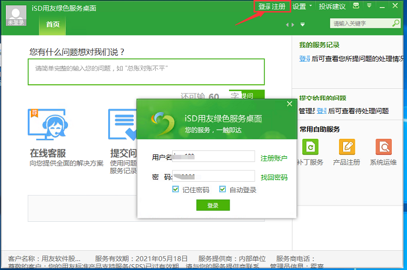This screenshot has width=407, height=270.
Task: Click the 找回密码 link
Action: [x=274, y=178]
